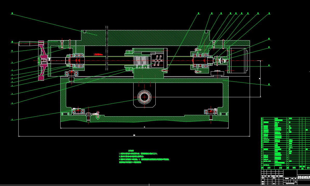Click the vertical dimension text at right

click(260, 78)
